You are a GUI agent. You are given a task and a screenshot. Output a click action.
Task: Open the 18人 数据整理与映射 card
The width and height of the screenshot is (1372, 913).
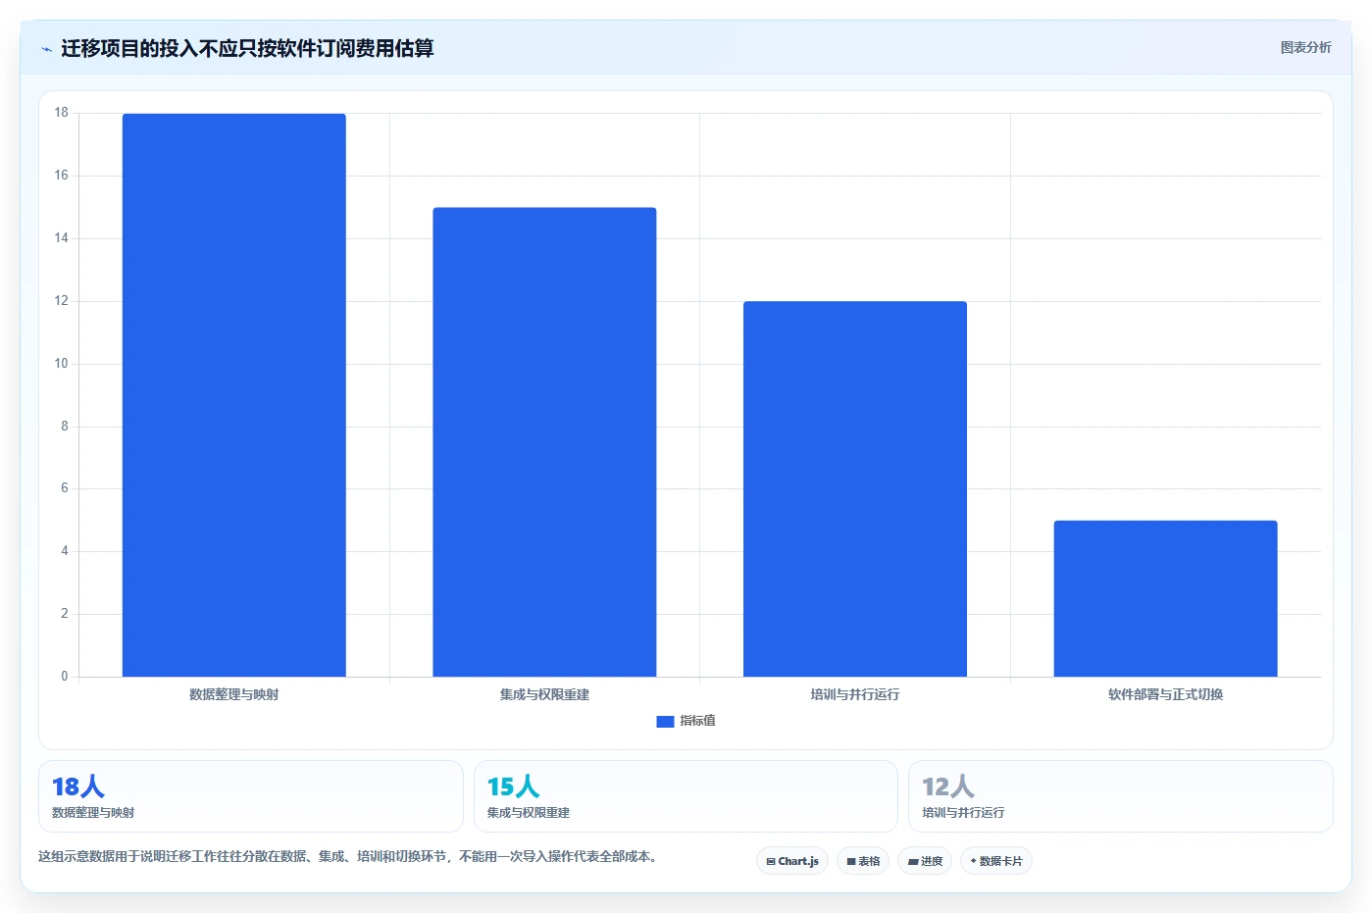251,796
